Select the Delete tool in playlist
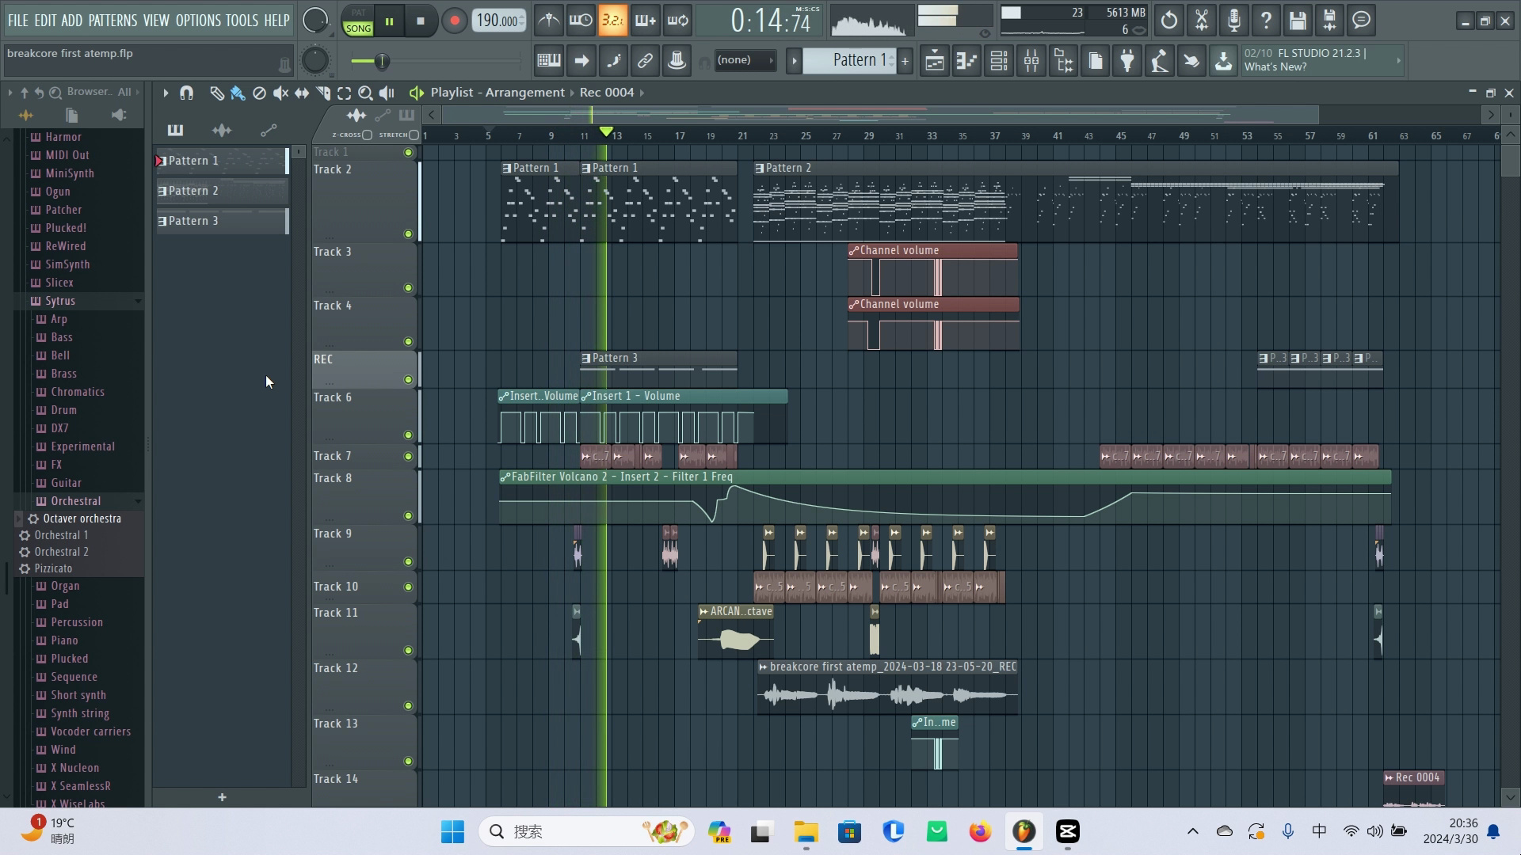 259,93
